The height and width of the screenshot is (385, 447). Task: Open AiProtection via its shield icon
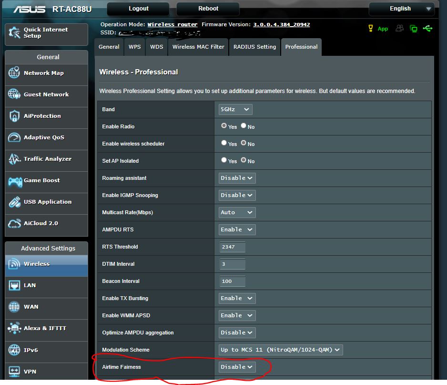[14, 116]
